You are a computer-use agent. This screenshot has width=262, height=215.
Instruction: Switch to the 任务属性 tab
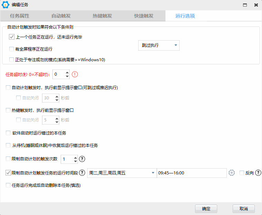pos(20,16)
